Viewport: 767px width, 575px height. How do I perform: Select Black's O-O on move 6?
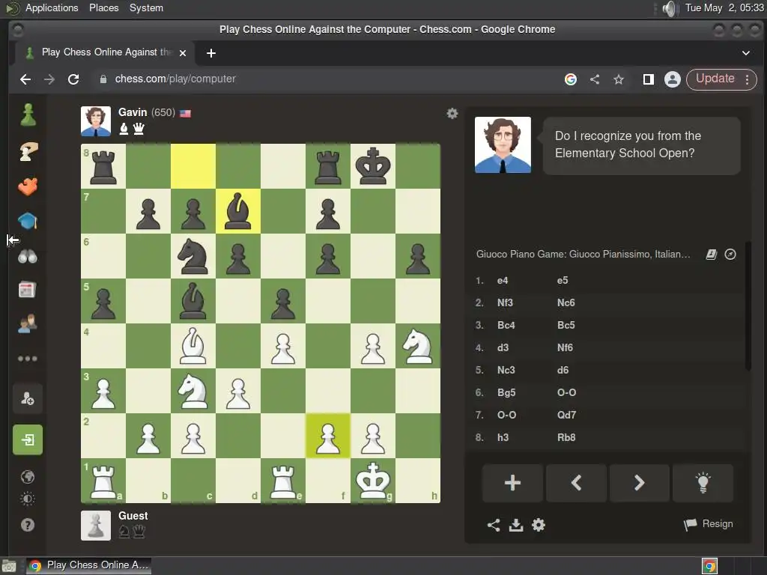(566, 393)
